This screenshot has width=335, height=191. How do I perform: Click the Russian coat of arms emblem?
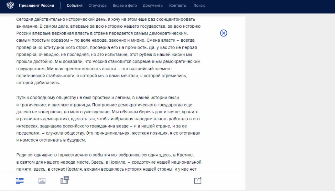[10, 5]
